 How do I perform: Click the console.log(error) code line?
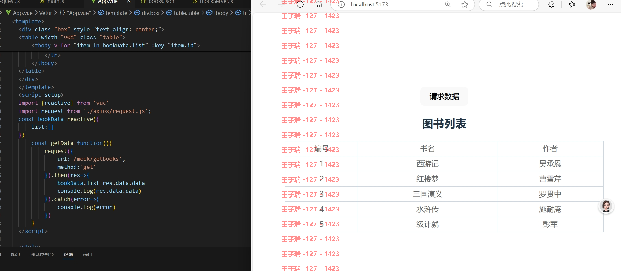[86, 207]
